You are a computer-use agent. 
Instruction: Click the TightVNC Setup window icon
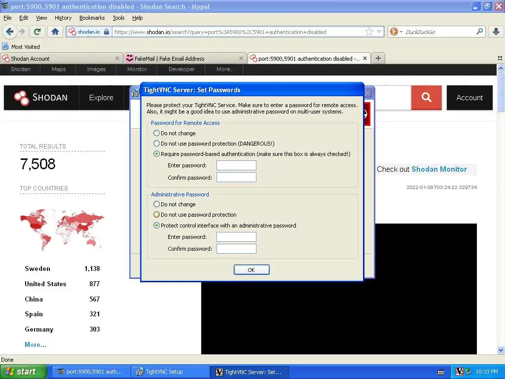tap(136, 93)
